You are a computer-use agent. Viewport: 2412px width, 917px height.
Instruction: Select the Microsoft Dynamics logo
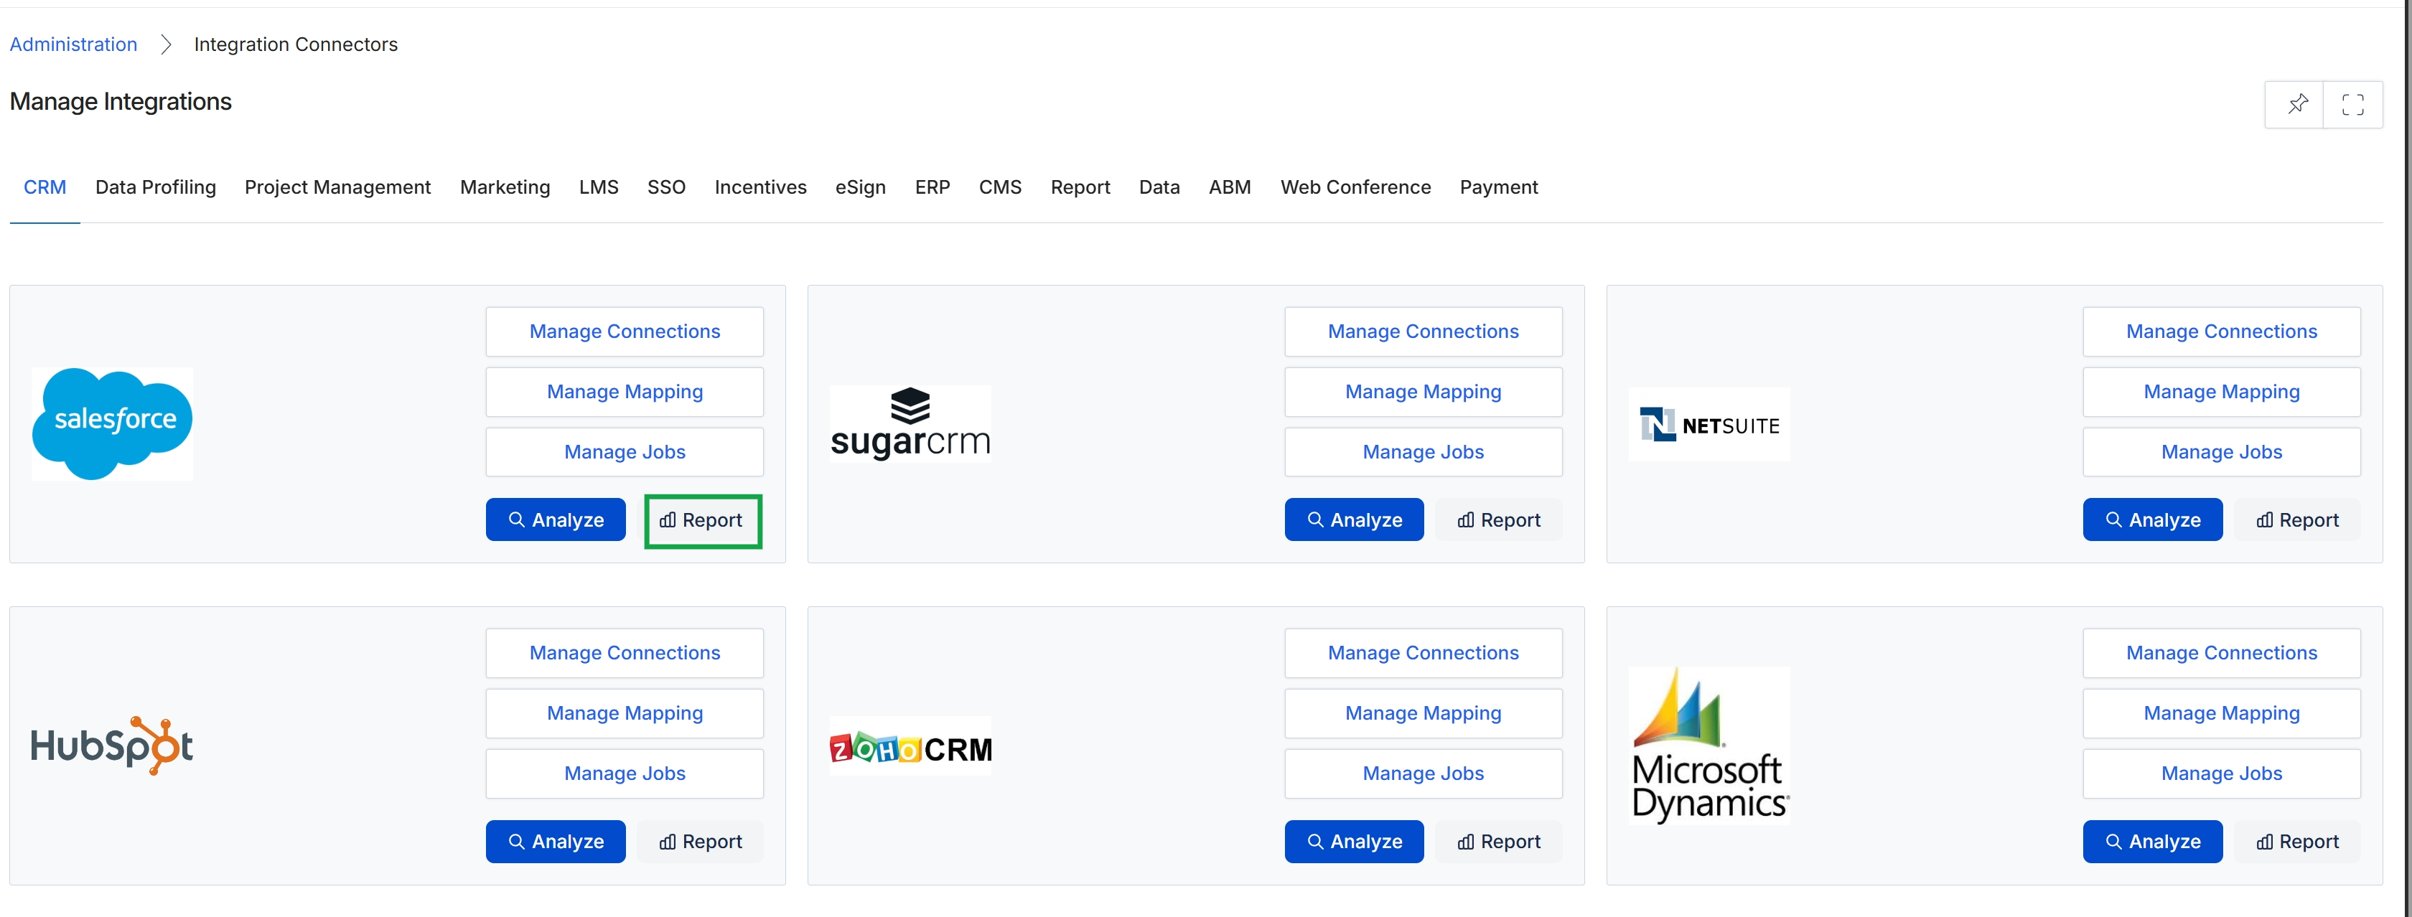coord(1708,746)
